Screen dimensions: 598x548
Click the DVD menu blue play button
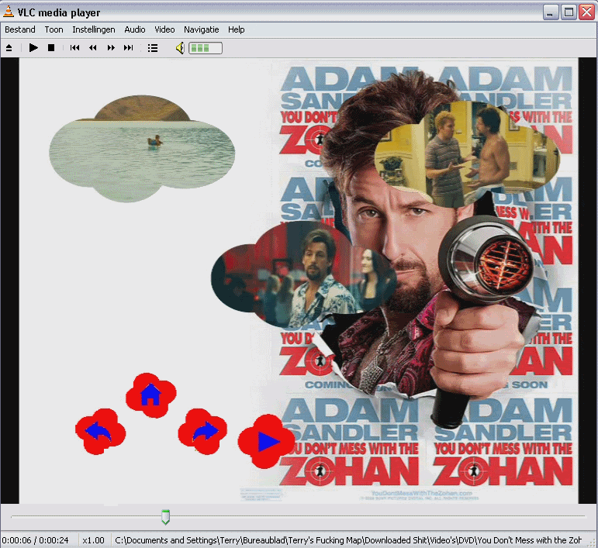266,441
